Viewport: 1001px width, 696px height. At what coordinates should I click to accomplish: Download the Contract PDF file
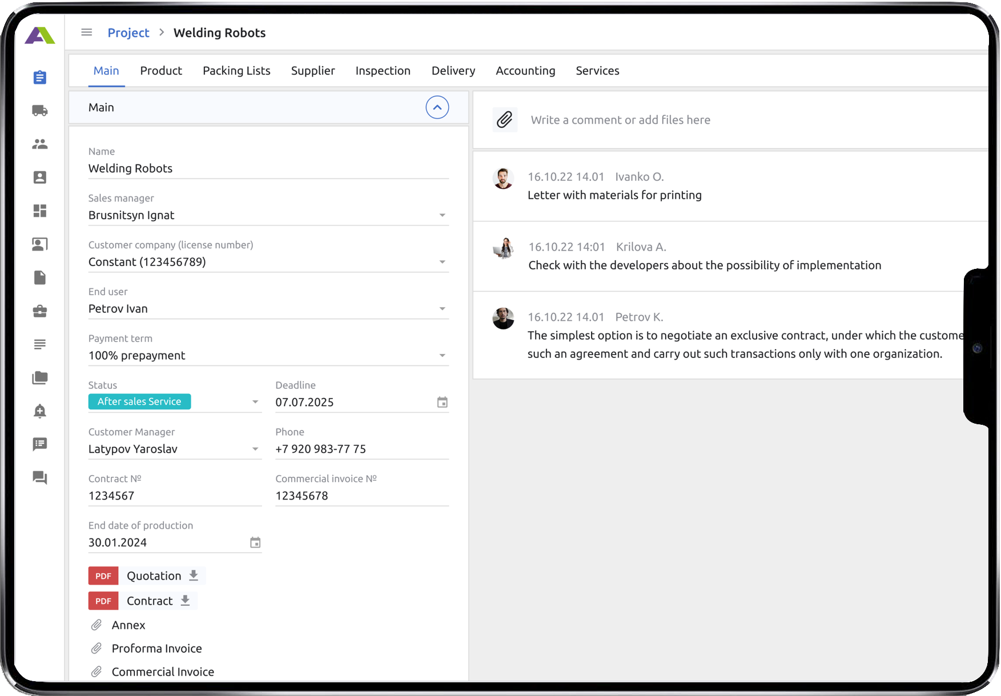pos(185,601)
